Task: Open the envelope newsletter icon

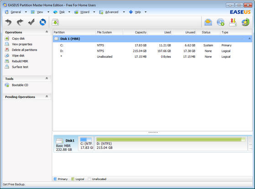Action: [x=208, y=22]
